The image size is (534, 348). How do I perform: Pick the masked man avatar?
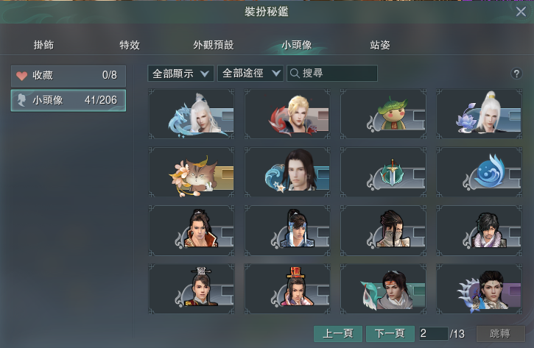coord(383,230)
